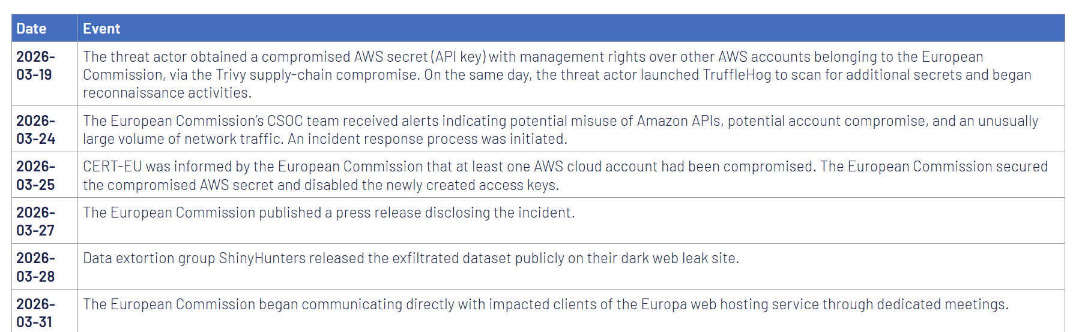Select the 2026-03-19 date cell
This screenshot has width=1076, height=332.
(x=35, y=65)
